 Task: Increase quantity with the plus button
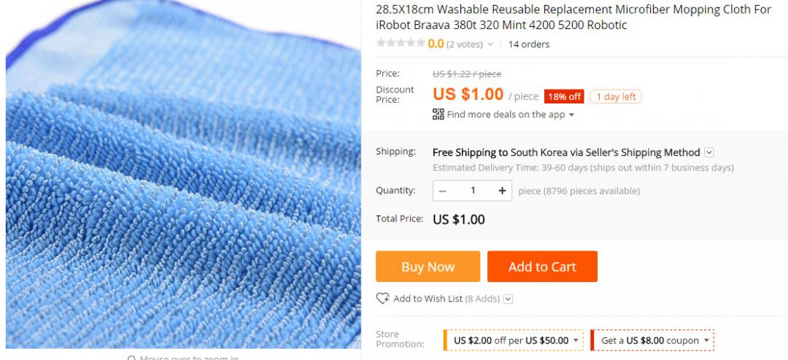pos(502,191)
